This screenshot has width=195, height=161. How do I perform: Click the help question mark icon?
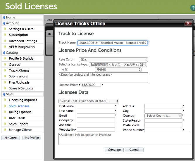[192, 8]
